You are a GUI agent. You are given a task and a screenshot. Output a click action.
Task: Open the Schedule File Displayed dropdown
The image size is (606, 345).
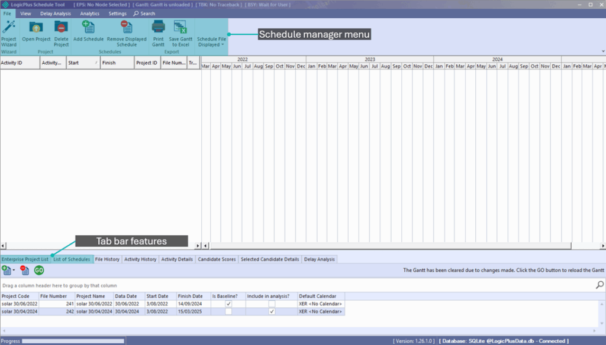click(x=211, y=41)
